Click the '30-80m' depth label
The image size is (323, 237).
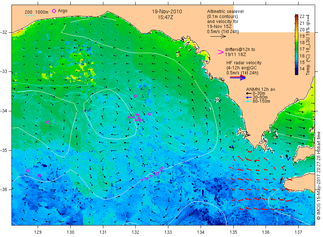pyautogui.click(x=260, y=97)
